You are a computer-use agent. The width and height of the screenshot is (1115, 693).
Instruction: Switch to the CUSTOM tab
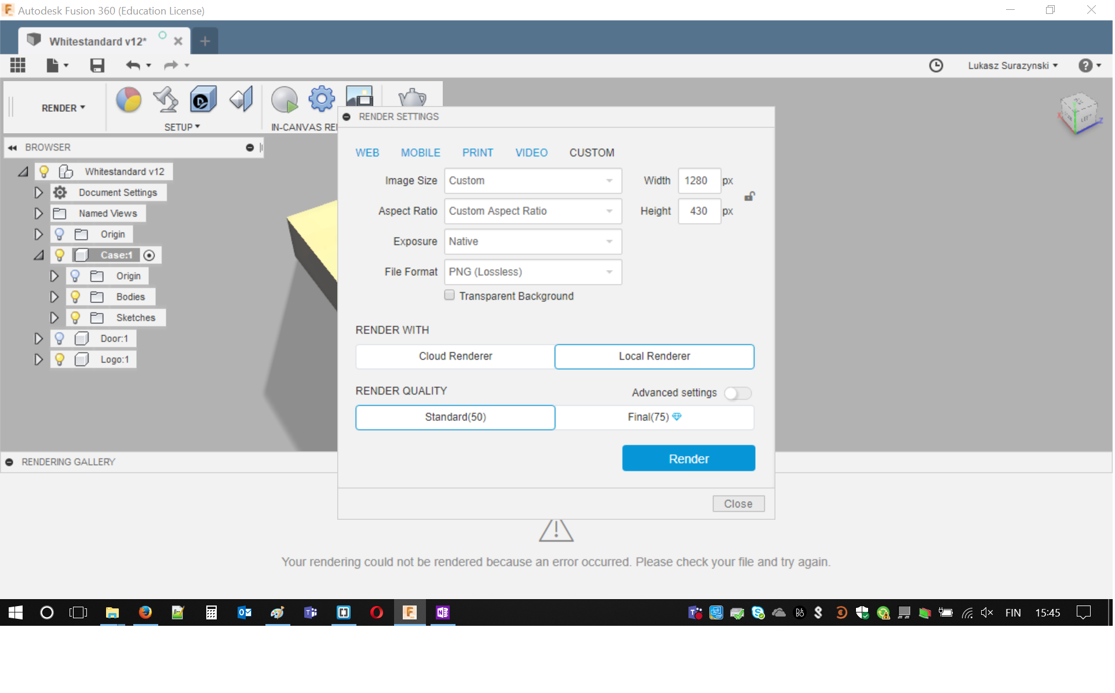tap(593, 153)
